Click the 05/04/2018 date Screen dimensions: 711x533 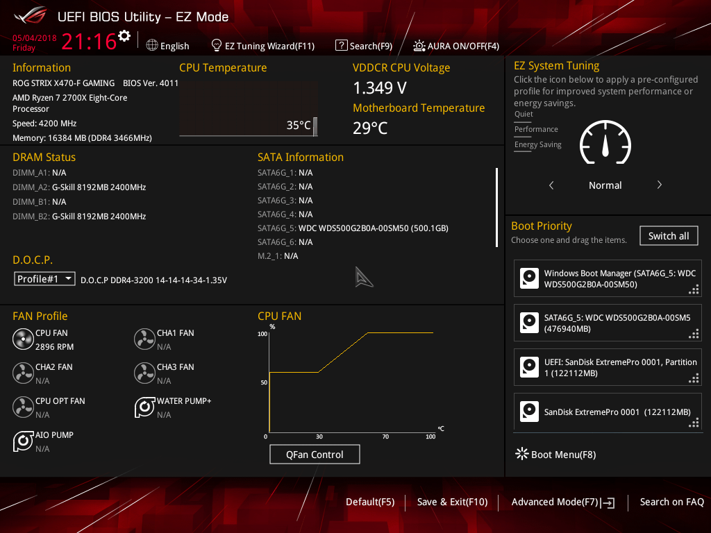point(35,38)
